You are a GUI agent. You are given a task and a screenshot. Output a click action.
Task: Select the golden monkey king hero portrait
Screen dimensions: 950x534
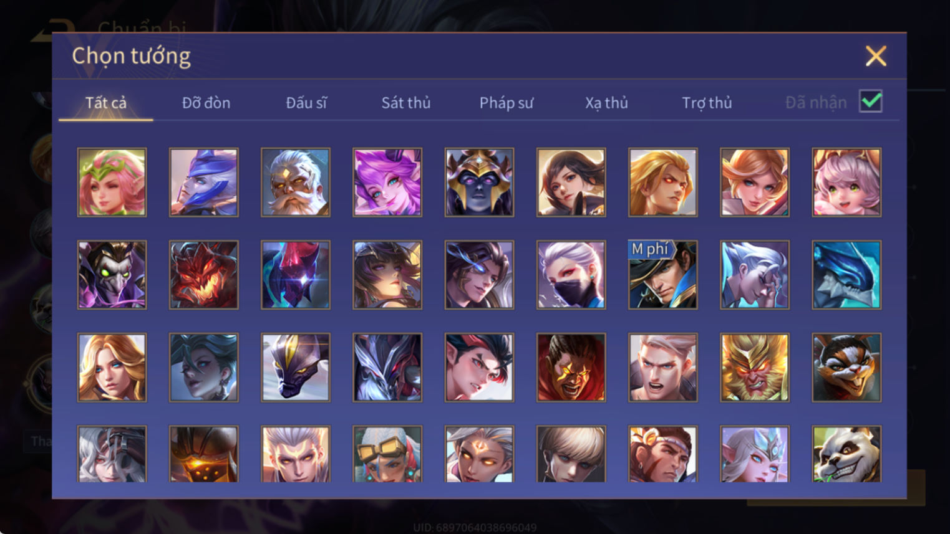click(x=754, y=367)
